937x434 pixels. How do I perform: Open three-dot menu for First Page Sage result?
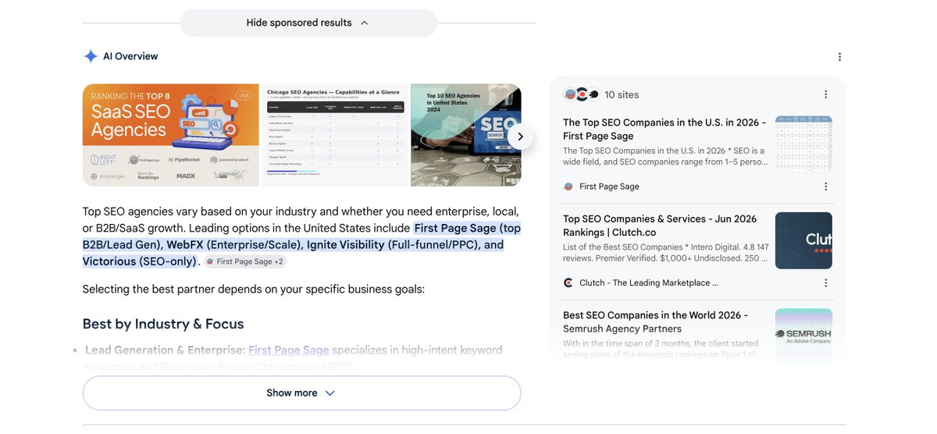coord(825,187)
